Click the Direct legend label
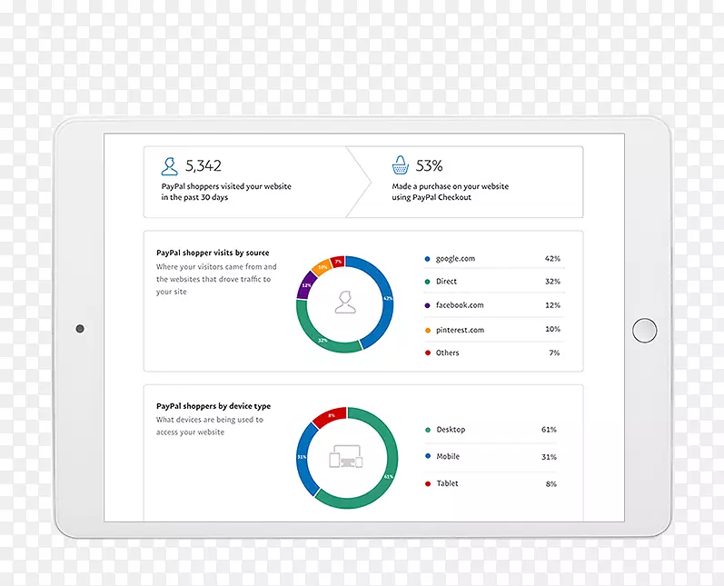This screenshot has width=724, height=586. tap(446, 282)
